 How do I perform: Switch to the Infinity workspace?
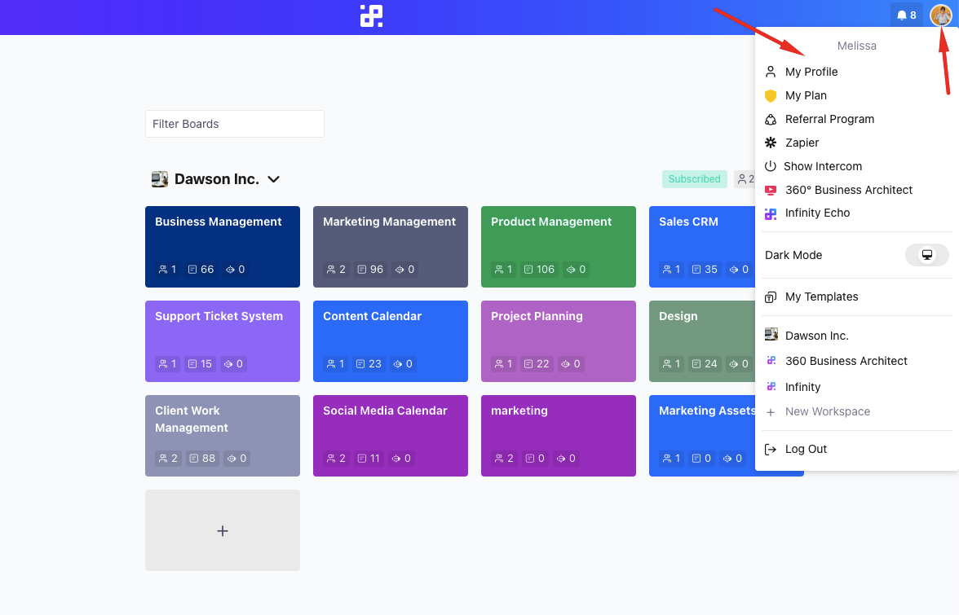(x=803, y=386)
